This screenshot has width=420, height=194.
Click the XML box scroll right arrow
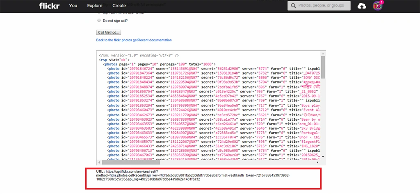pyautogui.click(x=318, y=162)
